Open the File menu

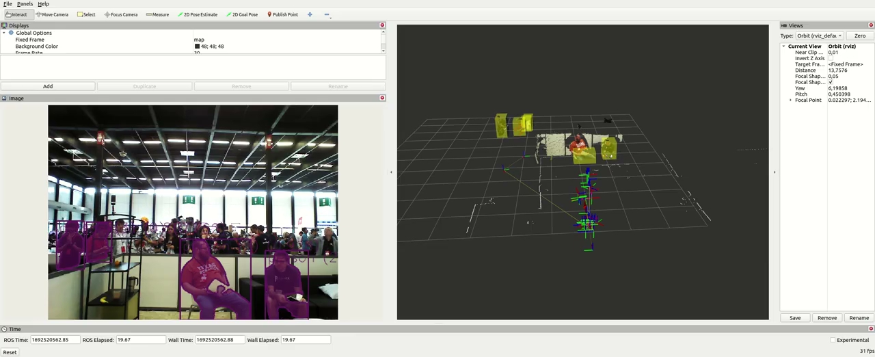(8, 4)
